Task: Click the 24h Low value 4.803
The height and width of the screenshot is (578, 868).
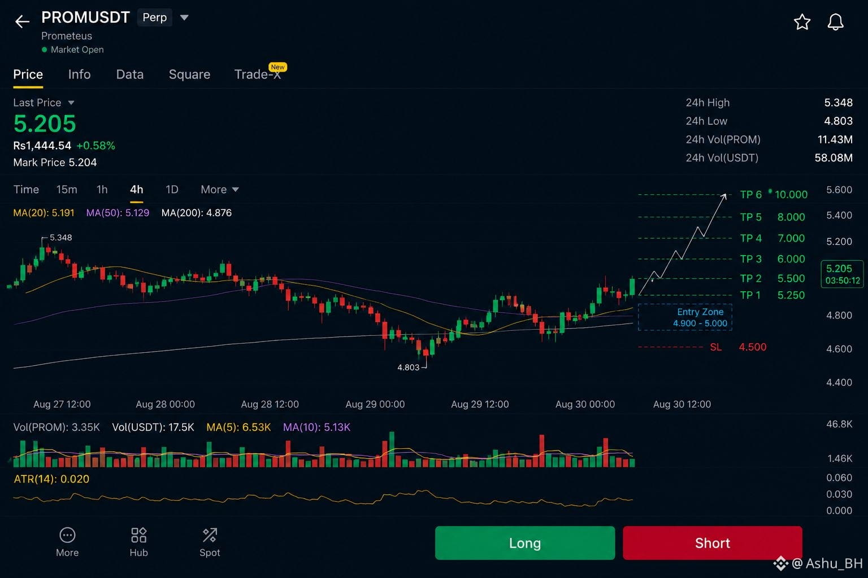Action: (838, 121)
